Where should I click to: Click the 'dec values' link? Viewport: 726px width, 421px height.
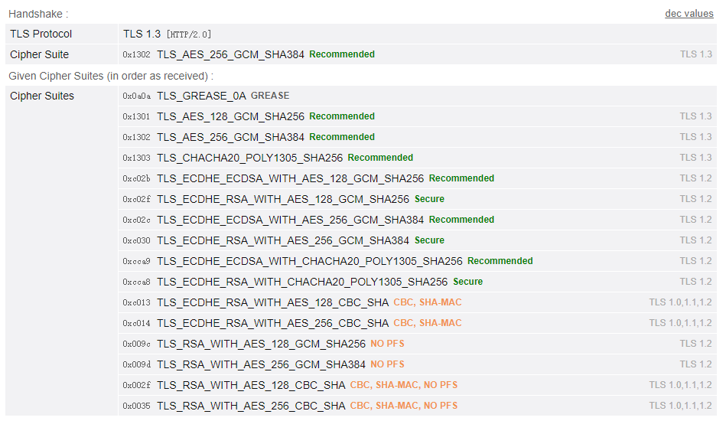pos(689,14)
